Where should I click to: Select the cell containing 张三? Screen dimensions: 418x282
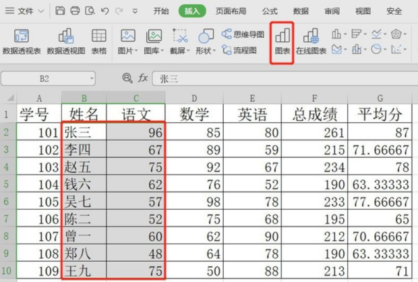pyautogui.click(x=84, y=132)
